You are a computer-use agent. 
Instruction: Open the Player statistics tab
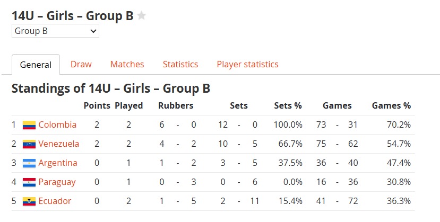pyautogui.click(x=247, y=64)
